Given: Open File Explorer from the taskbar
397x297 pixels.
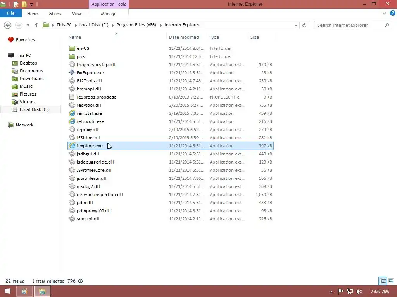Looking at the screenshot, I should (x=42, y=292).
